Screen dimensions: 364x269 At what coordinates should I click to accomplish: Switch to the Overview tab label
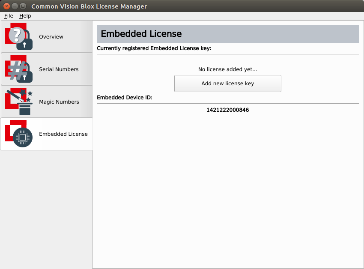(51, 37)
